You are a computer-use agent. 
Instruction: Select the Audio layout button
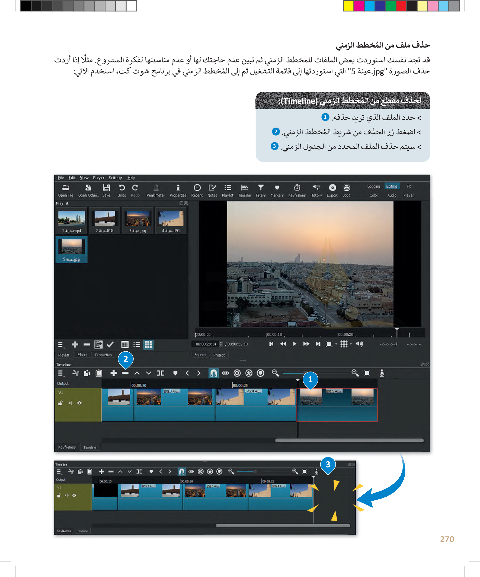click(x=392, y=195)
